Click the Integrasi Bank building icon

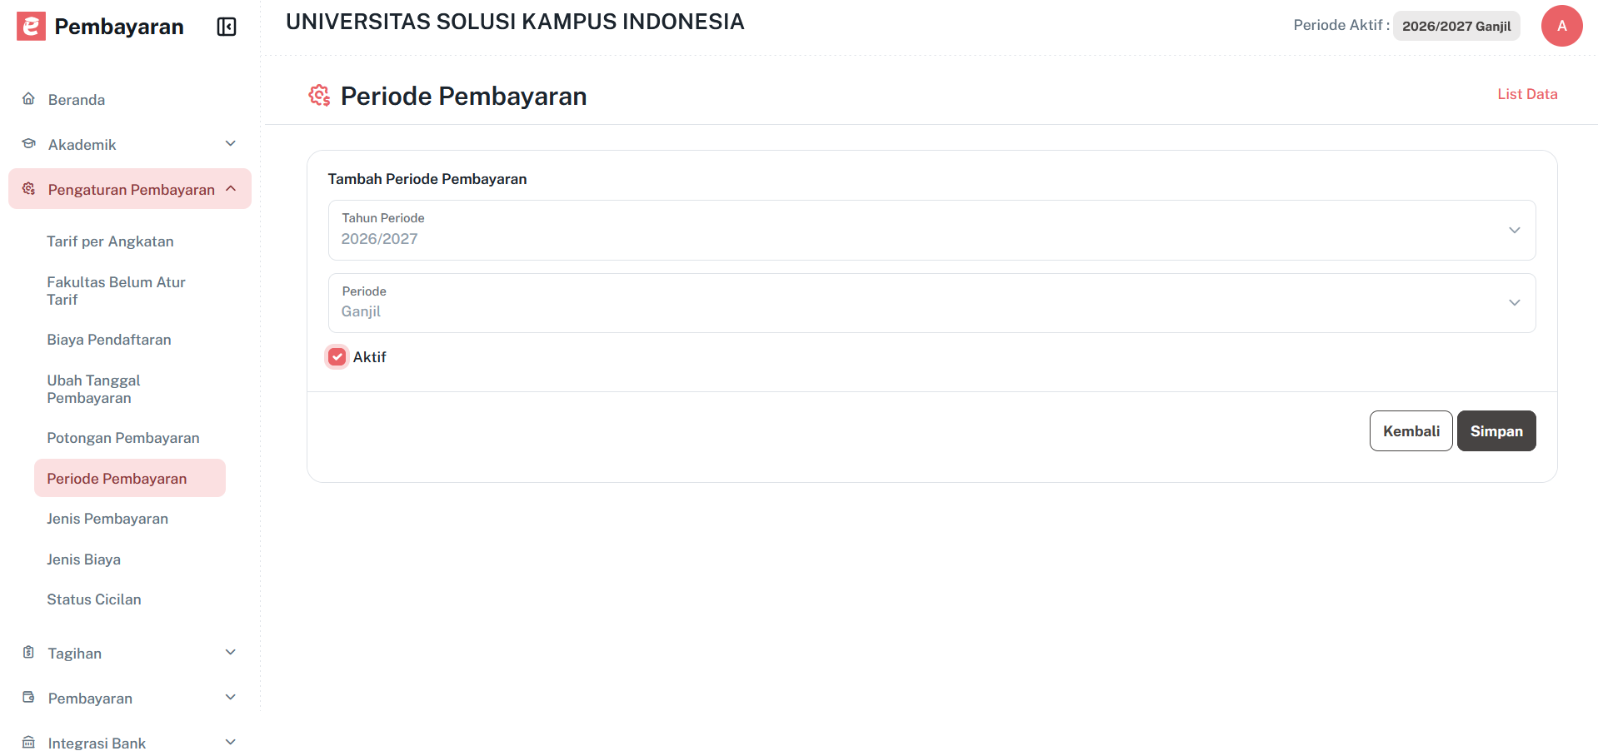[x=28, y=741]
